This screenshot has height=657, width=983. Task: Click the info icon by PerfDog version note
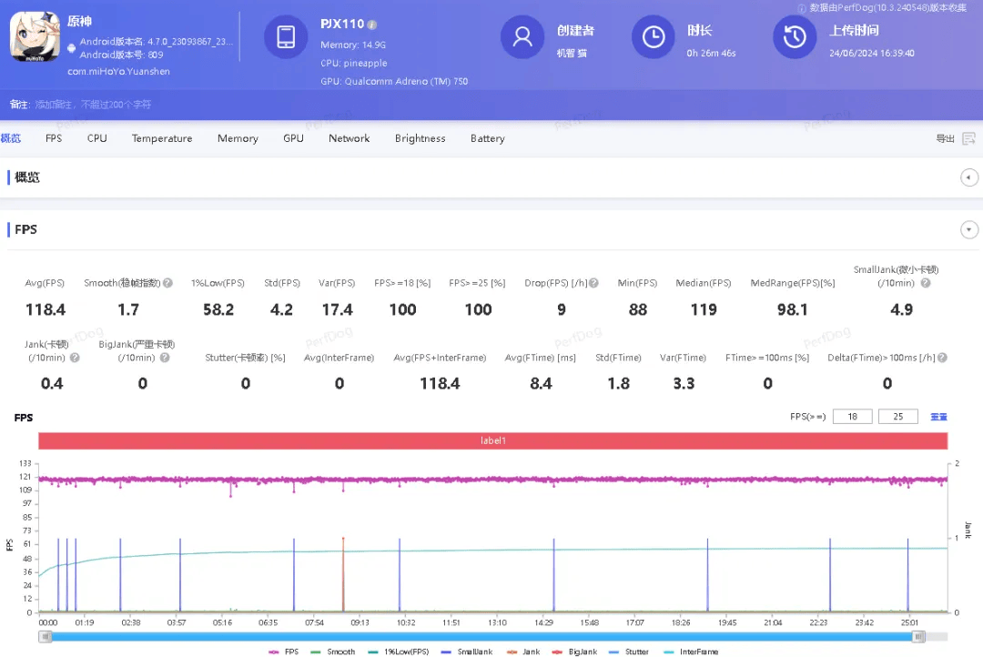click(x=802, y=8)
